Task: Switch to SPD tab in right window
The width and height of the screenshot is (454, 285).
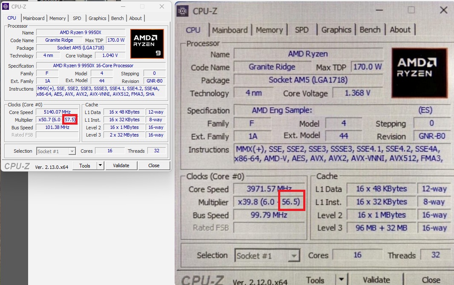Action: [x=302, y=30]
